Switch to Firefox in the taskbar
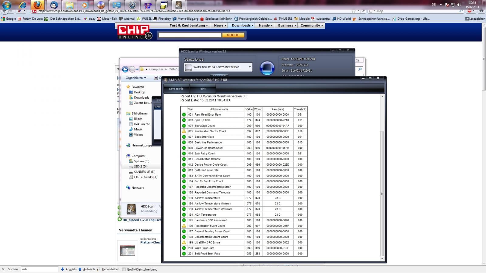 point(38,5)
